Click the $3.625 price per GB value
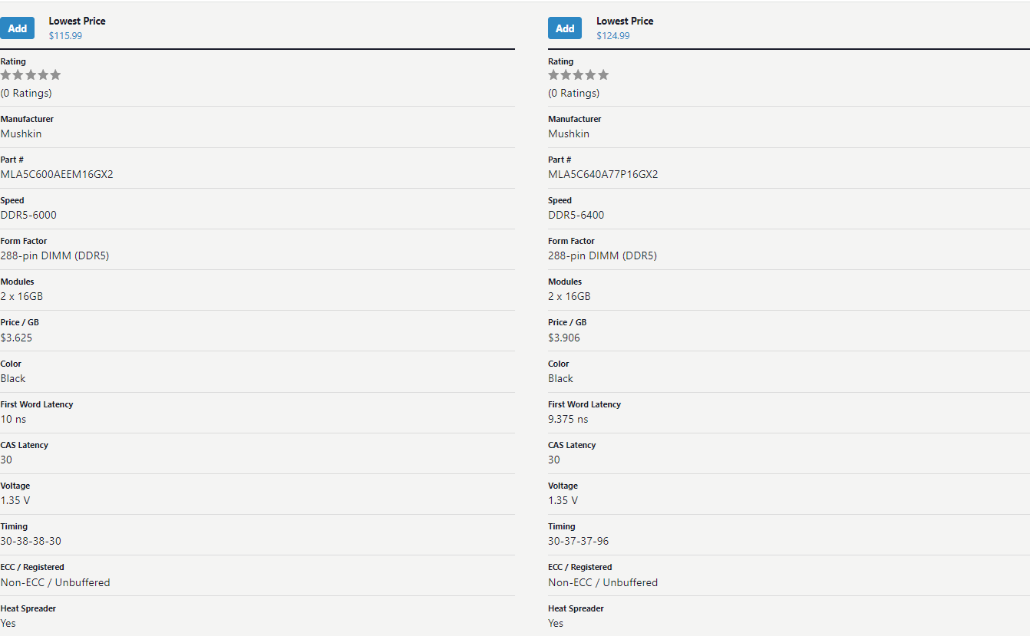Viewport: 1030px width, 636px height. (x=16, y=338)
